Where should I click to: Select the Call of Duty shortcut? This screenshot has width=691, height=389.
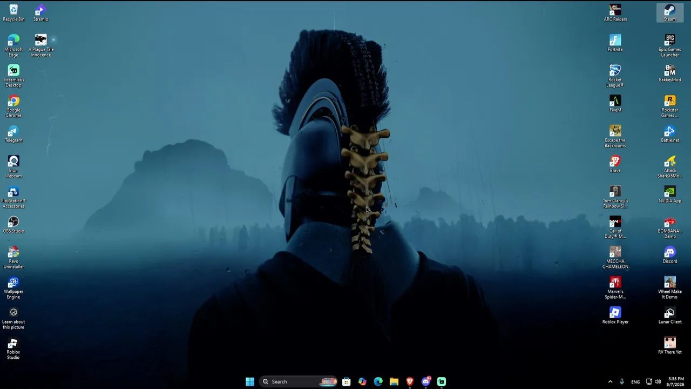click(615, 227)
